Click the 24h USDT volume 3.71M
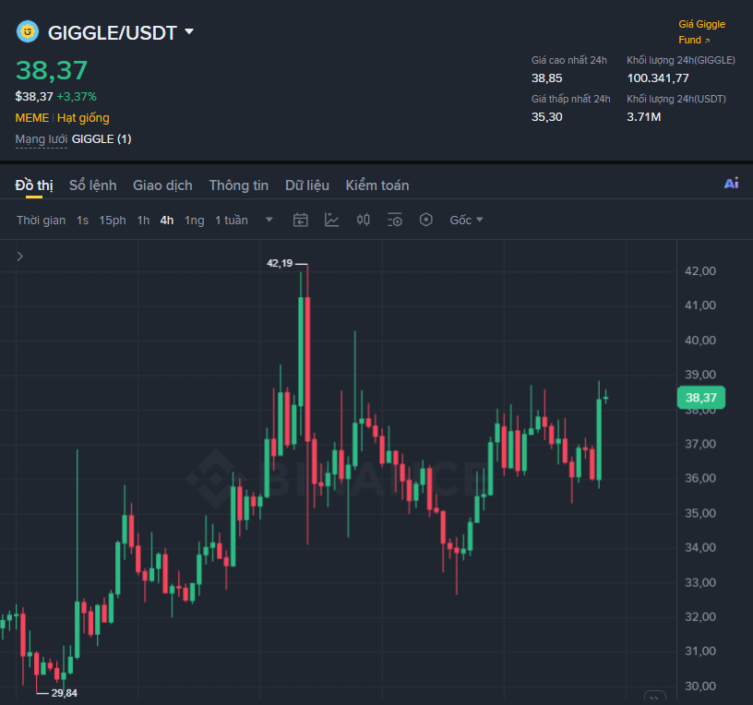This screenshot has height=705, width=753. [643, 116]
